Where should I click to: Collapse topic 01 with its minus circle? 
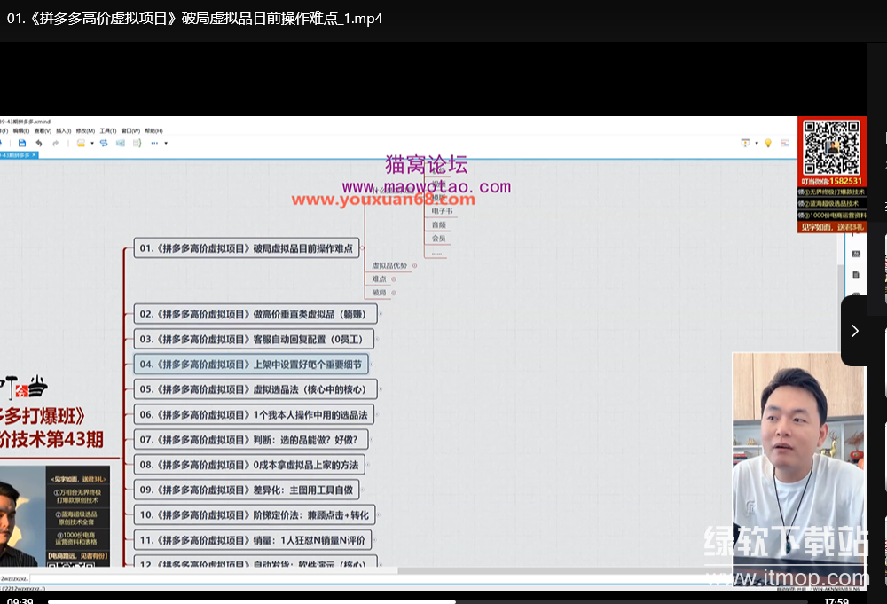[x=362, y=248]
